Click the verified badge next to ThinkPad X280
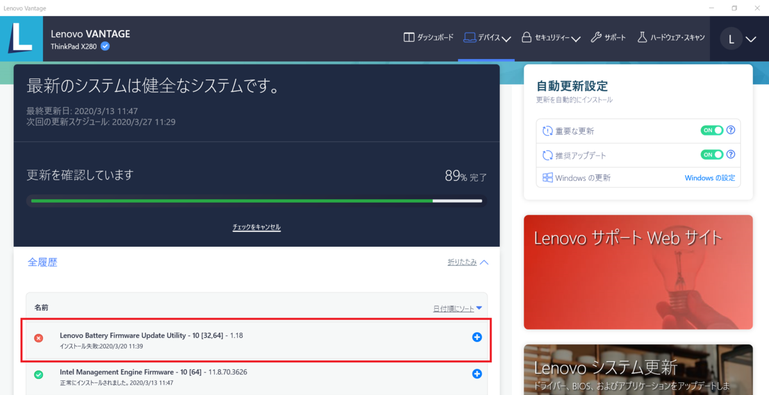The width and height of the screenshot is (769, 395). tap(105, 46)
